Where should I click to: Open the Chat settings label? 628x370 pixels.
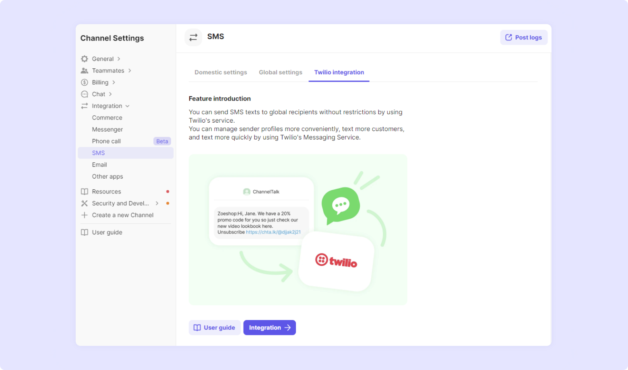coord(99,94)
